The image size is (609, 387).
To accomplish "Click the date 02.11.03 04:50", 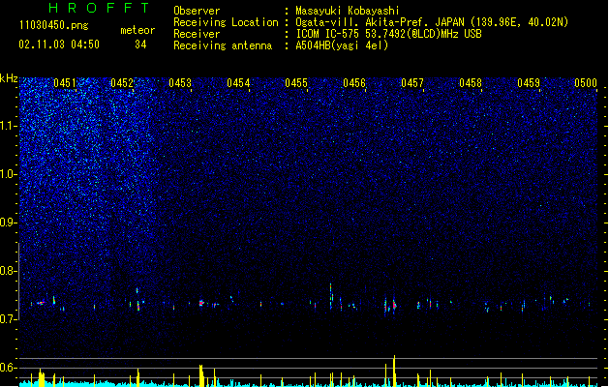I will tap(59, 45).
